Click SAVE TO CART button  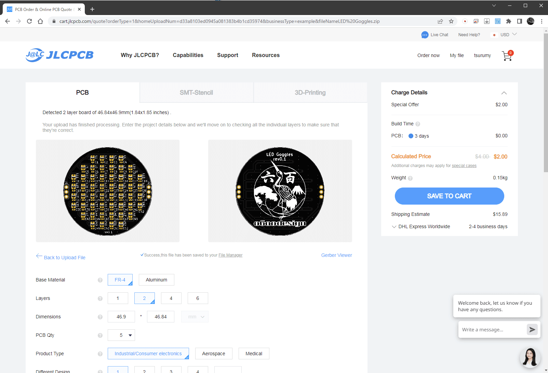(x=449, y=196)
